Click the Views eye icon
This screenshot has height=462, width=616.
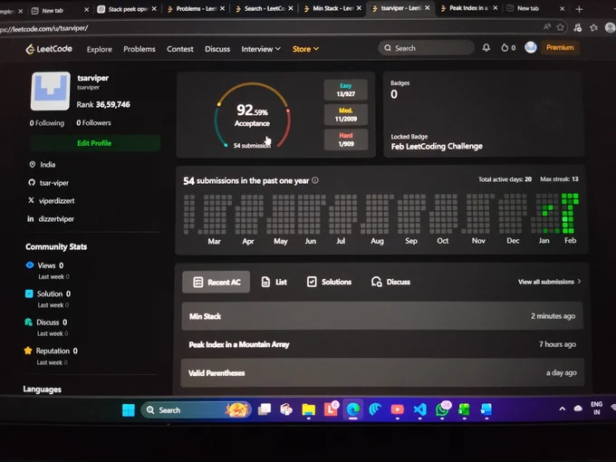click(30, 265)
